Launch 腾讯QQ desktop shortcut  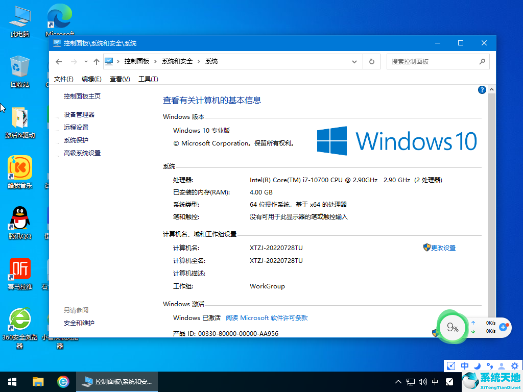point(20,223)
